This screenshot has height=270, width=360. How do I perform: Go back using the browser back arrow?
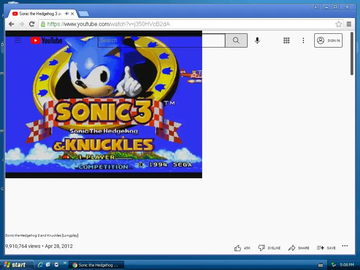pos(11,24)
